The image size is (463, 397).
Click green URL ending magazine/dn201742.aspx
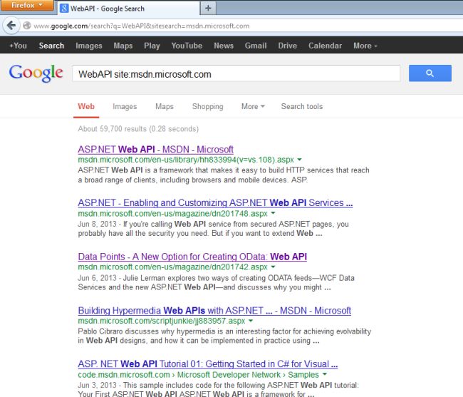point(173,267)
